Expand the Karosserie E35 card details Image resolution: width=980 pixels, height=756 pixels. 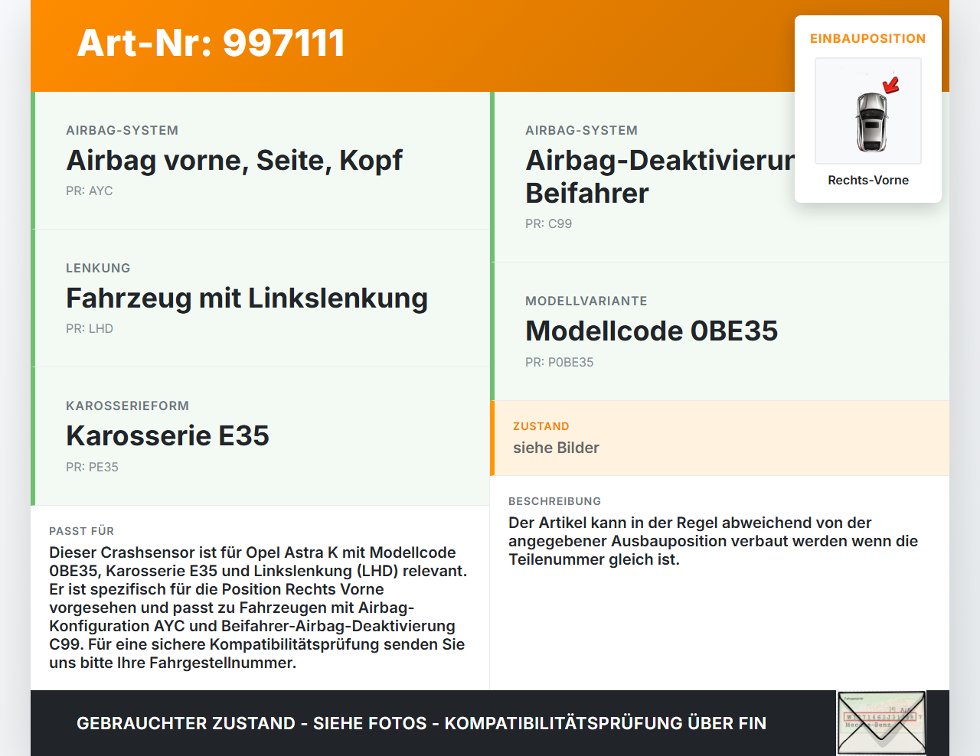click(168, 436)
